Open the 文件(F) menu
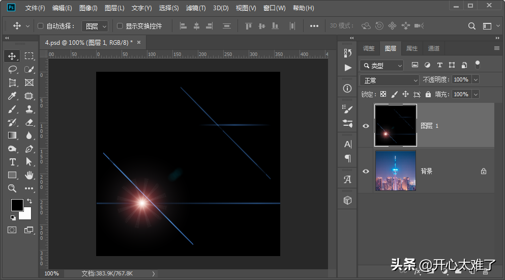 click(x=35, y=8)
